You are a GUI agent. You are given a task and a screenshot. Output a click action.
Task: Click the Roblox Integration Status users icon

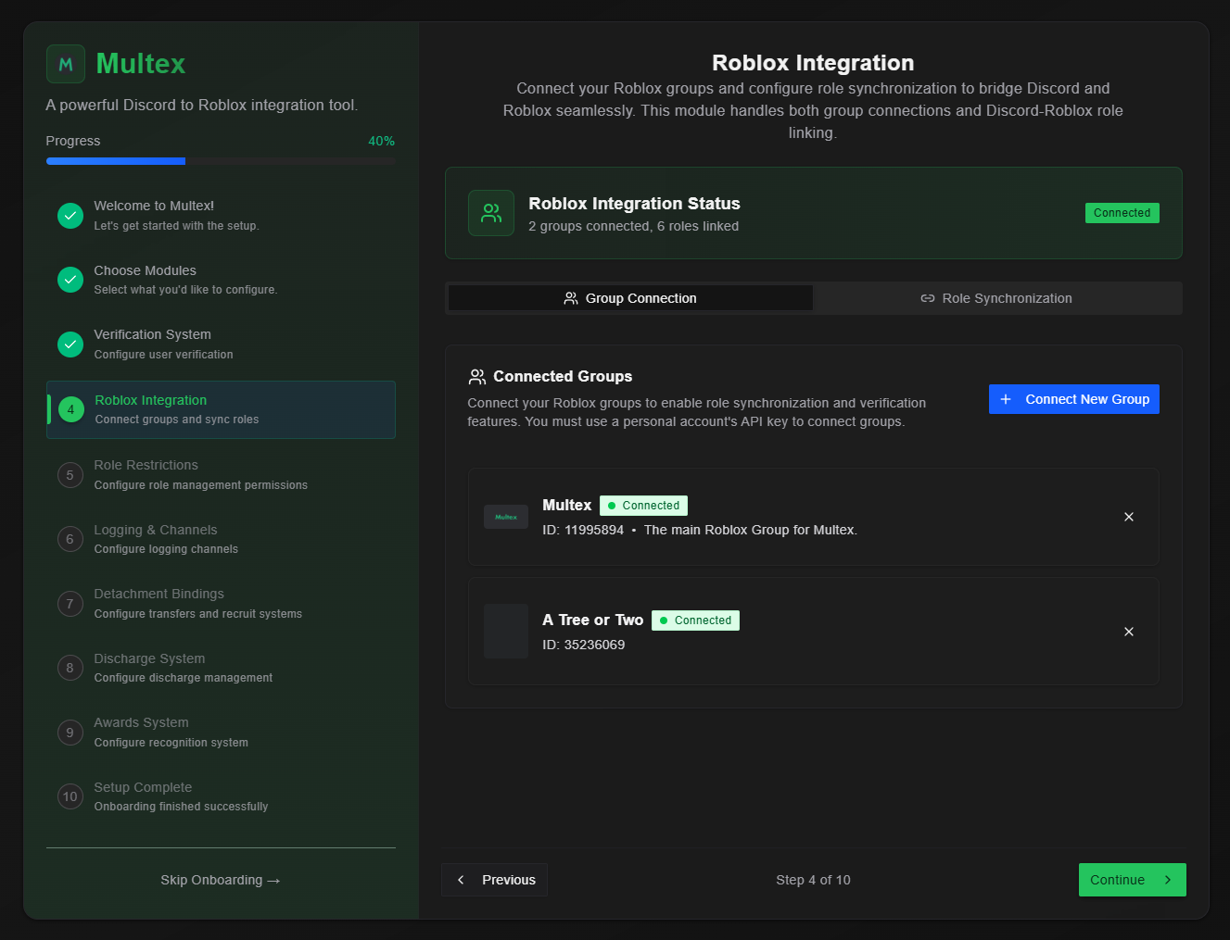pos(491,213)
